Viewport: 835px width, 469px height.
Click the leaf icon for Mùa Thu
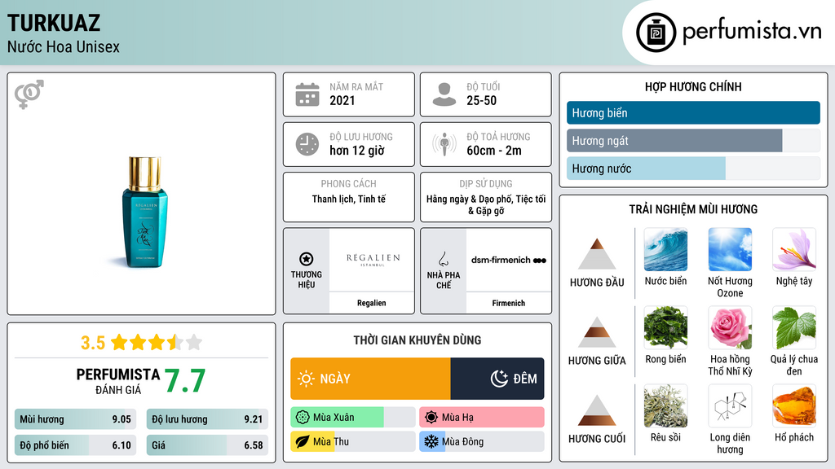tap(303, 441)
